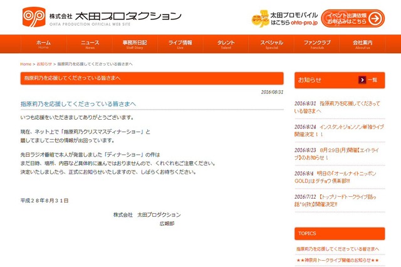Click the Home breadcrumb link
The image size is (401, 267).
pyautogui.click(x=26, y=64)
